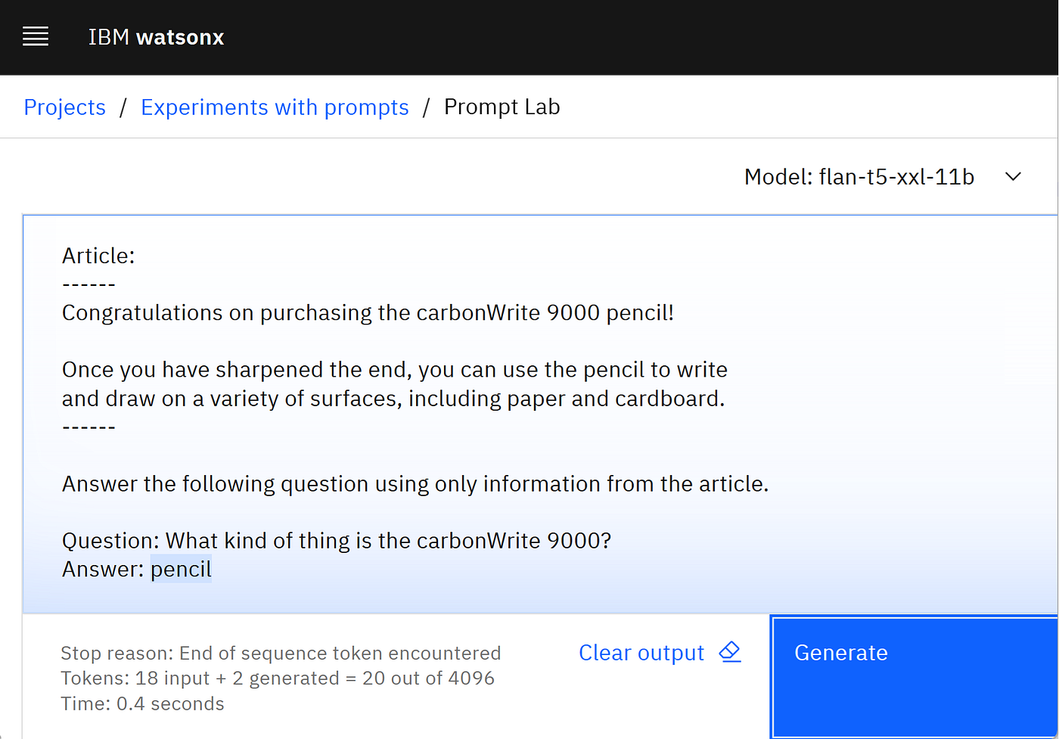Open the Experiments with prompts project

click(275, 107)
